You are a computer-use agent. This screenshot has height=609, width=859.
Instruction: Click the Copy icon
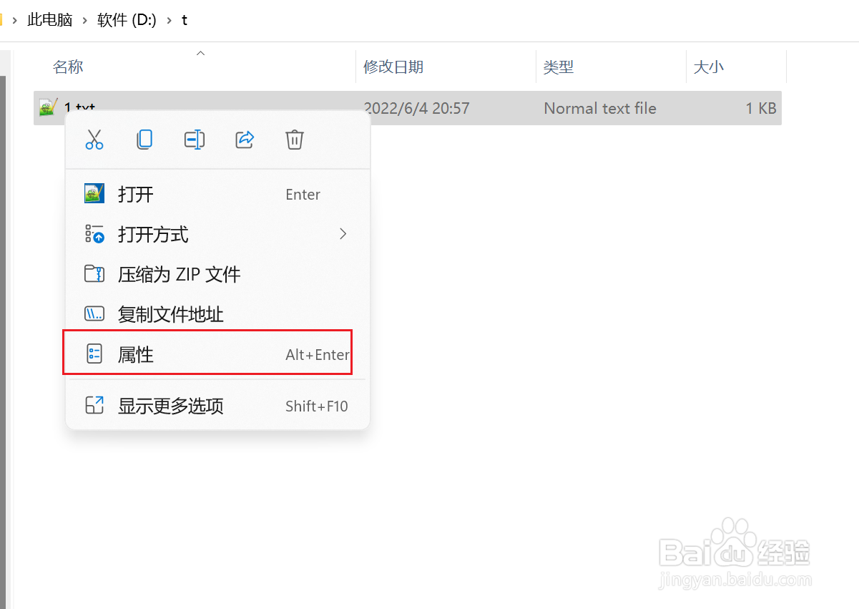tap(144, 140)
